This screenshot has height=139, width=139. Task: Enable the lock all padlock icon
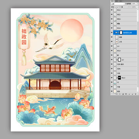pyautogui.click(x=122, y=7)
